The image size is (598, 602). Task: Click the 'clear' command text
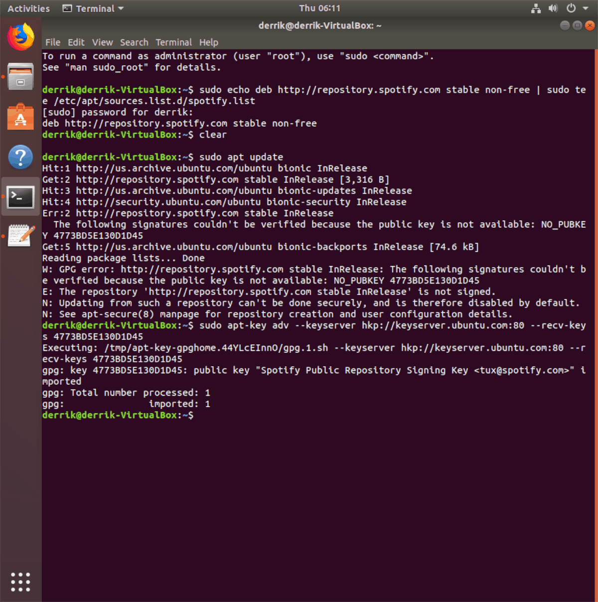click(x=213, y=135)
